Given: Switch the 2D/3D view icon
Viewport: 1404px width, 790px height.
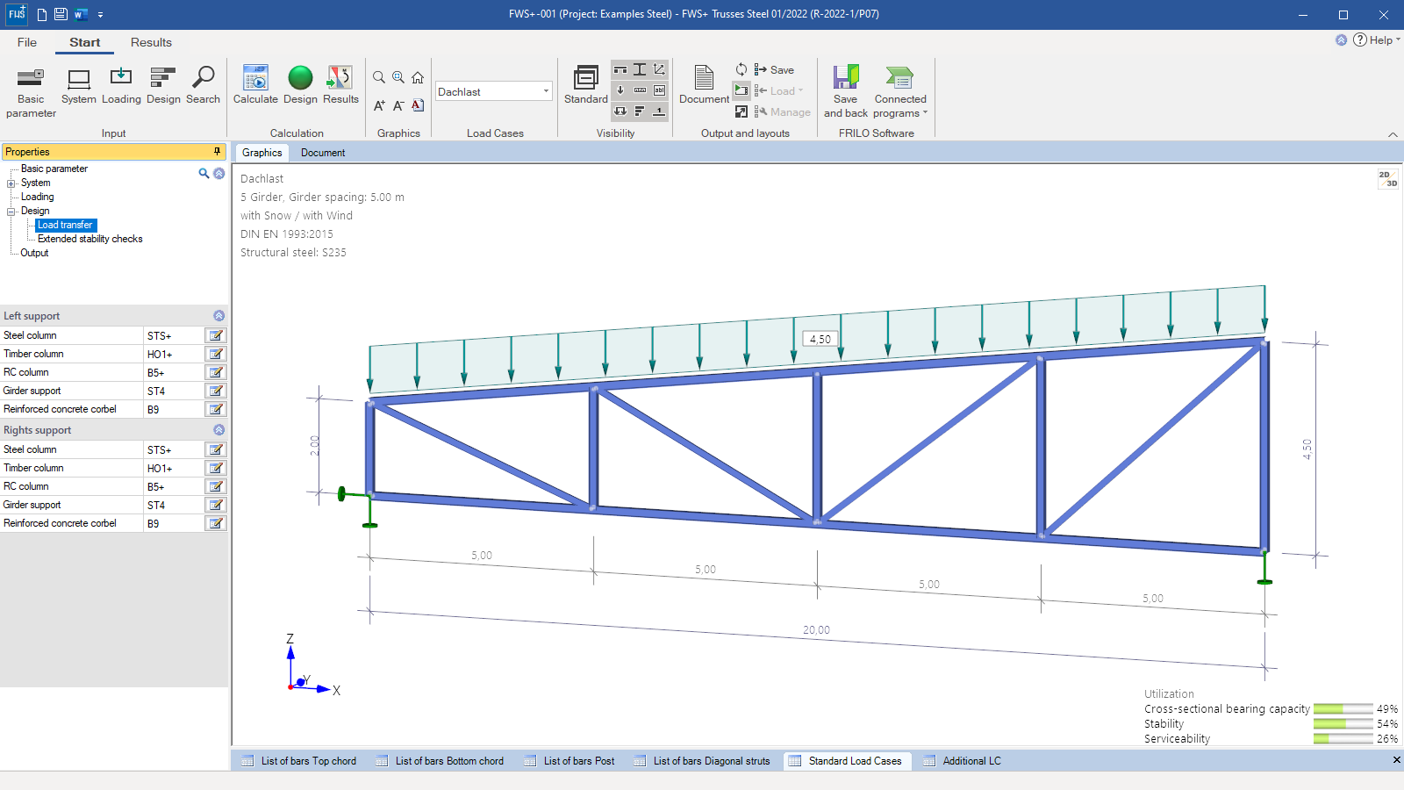Looking at the screenshot, I should tap(1387, 179).
